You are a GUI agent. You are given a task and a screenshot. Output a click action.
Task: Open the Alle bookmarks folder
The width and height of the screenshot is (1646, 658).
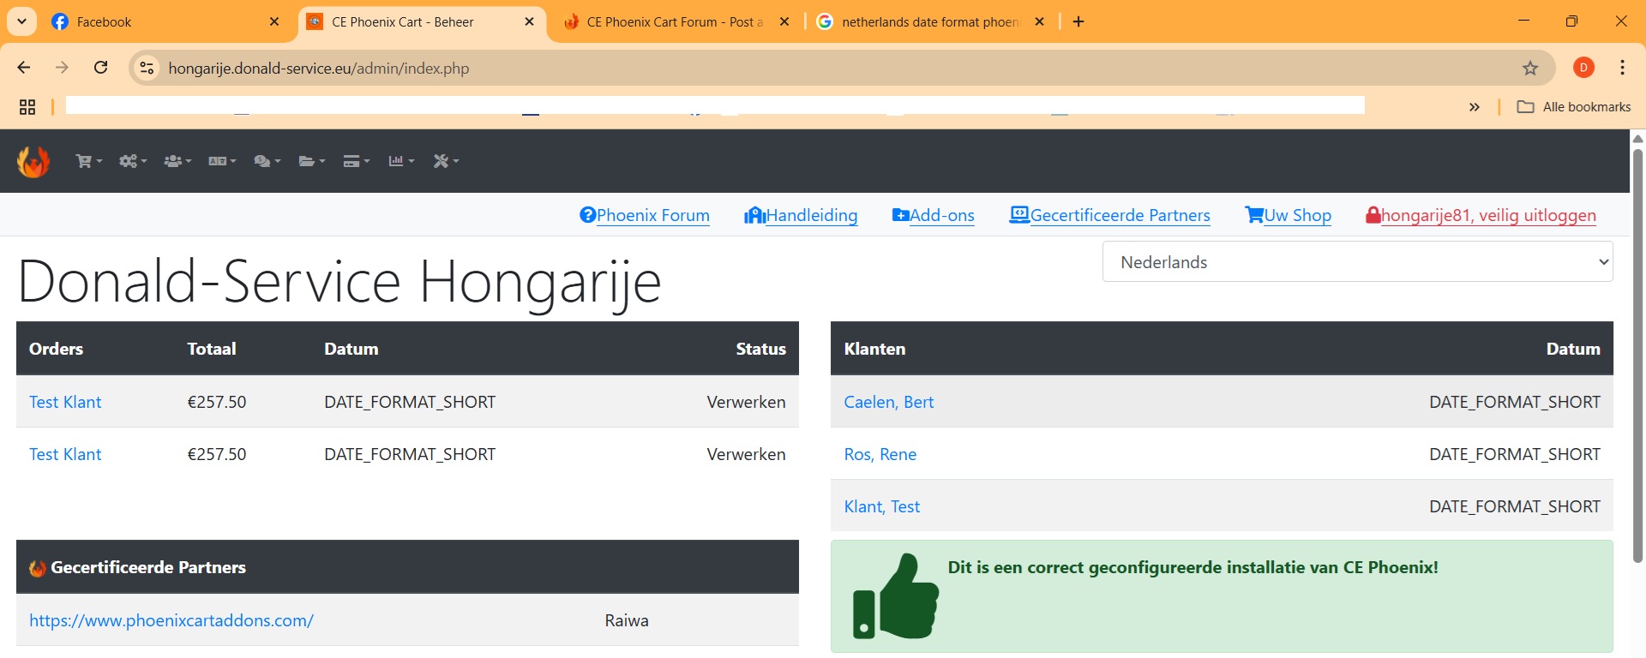click(1574, 107)
